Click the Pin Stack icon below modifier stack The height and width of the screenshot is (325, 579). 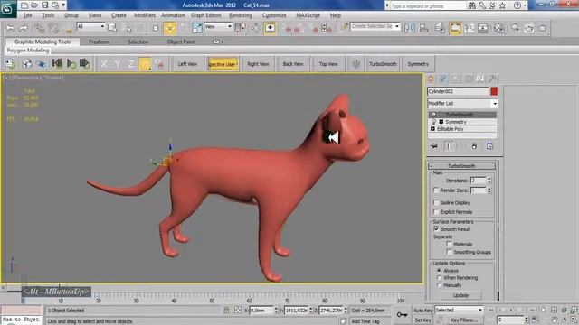[434, 146]
